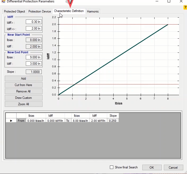Focus the New End Point Ibias field

[x=34, y=57]
